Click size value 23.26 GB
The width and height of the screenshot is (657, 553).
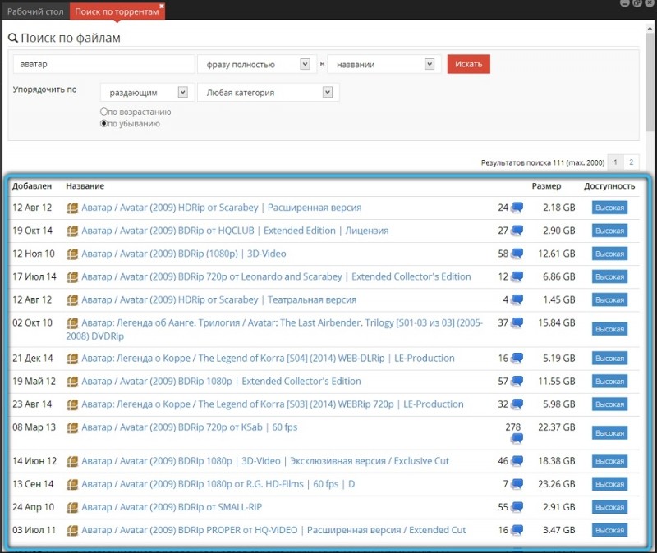tap(557, 484)
